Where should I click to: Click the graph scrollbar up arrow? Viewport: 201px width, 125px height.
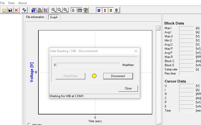click(157, 28)
